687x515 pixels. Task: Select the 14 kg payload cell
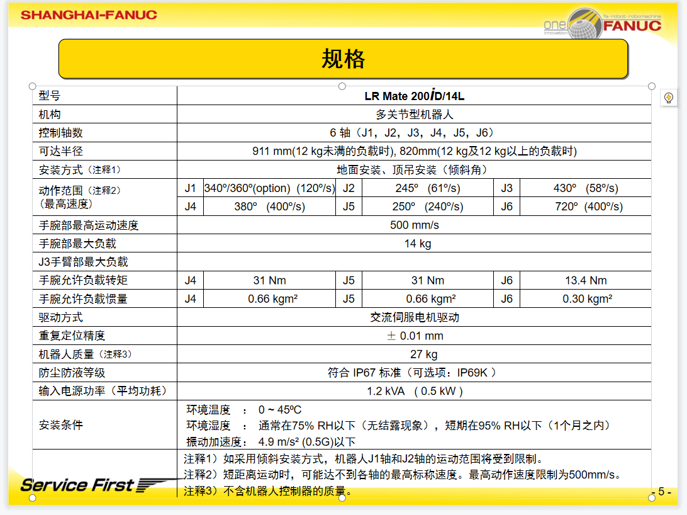[414, 243]
